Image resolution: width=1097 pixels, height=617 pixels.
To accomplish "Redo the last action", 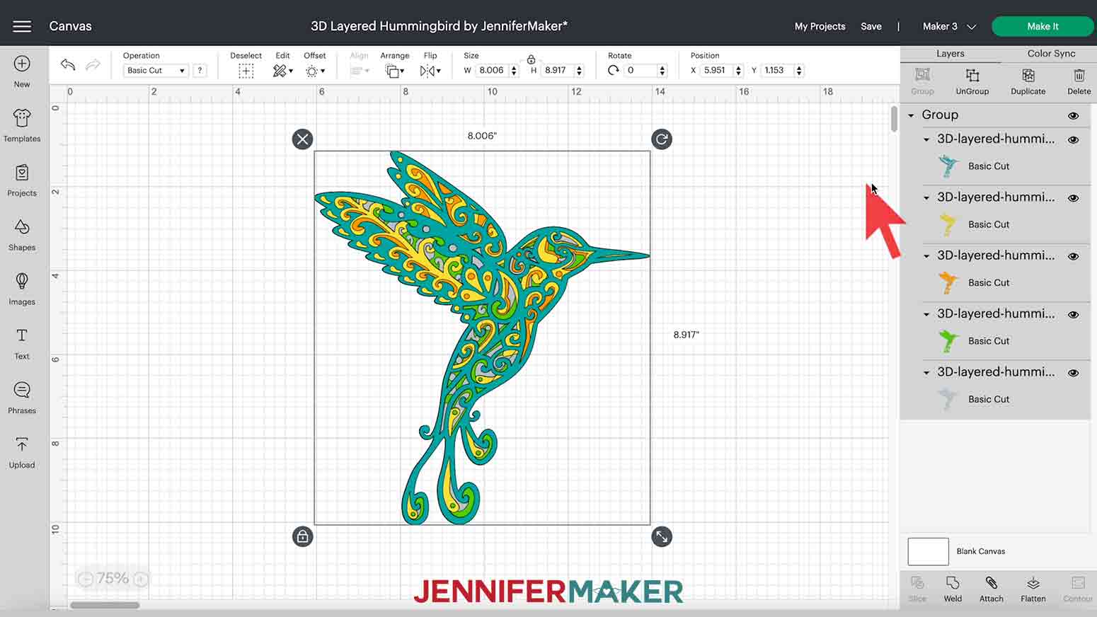I will tap(93, 65).
